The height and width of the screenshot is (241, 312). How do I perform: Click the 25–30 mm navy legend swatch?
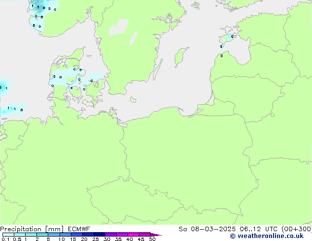click(x=99, y=235)
